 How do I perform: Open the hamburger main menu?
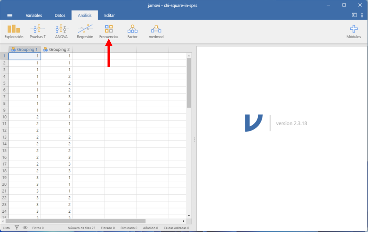pos(10,15)
